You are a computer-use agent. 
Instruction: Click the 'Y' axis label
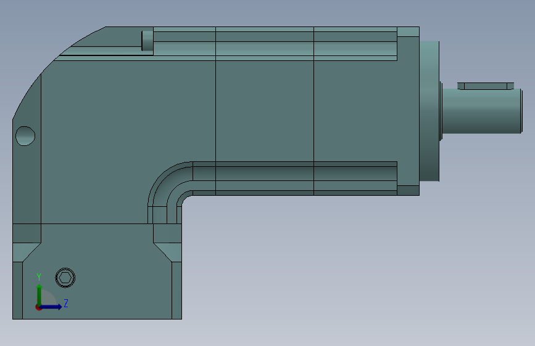(39, 277)
